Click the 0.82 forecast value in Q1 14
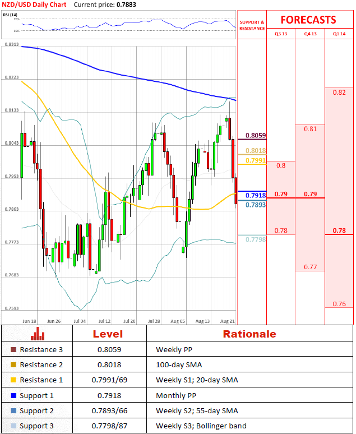The height and width of the screenshot is (434, 356). (339, 93)
